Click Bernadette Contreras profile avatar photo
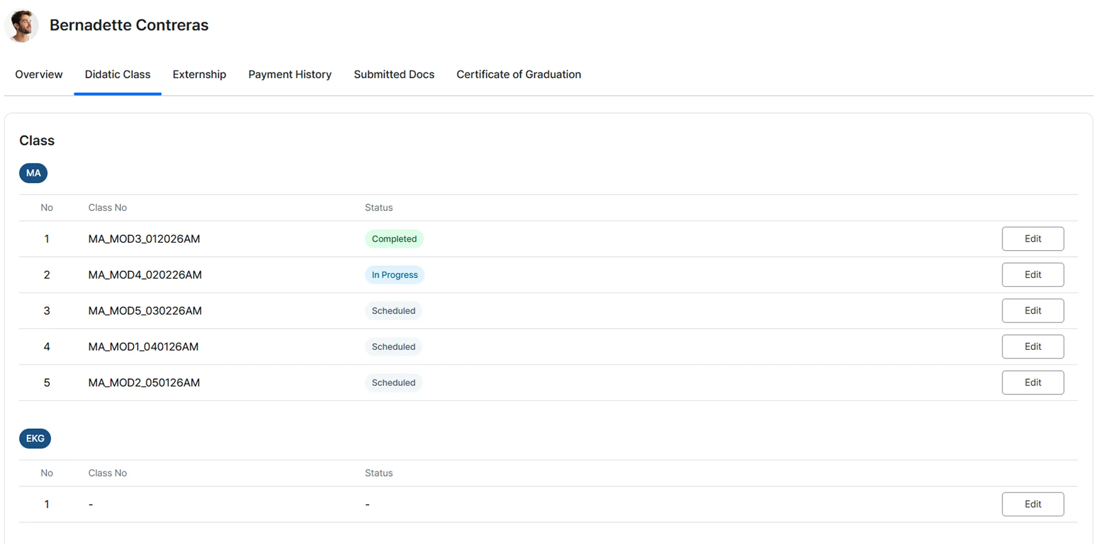The image size is (1098, 544). 22,26
